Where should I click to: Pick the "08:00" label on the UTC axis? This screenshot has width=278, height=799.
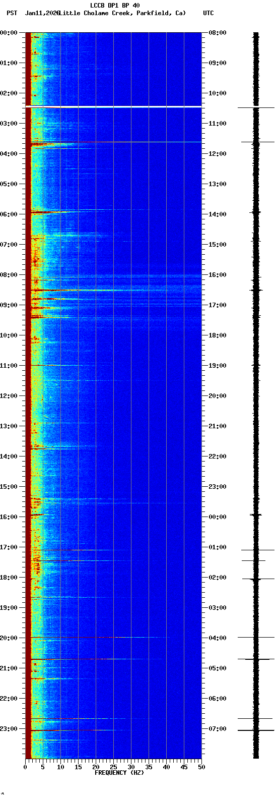pyautogui.click(x=218, y=33)
